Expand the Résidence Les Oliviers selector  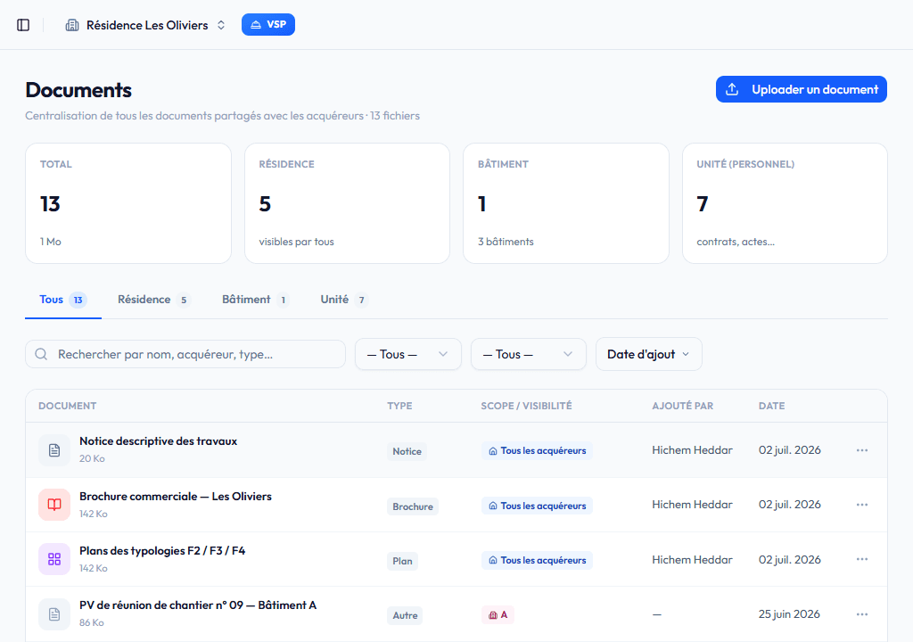click(145, 25)
